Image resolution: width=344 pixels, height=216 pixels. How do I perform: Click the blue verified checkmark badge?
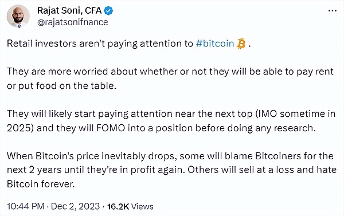(x=108, y=10)
